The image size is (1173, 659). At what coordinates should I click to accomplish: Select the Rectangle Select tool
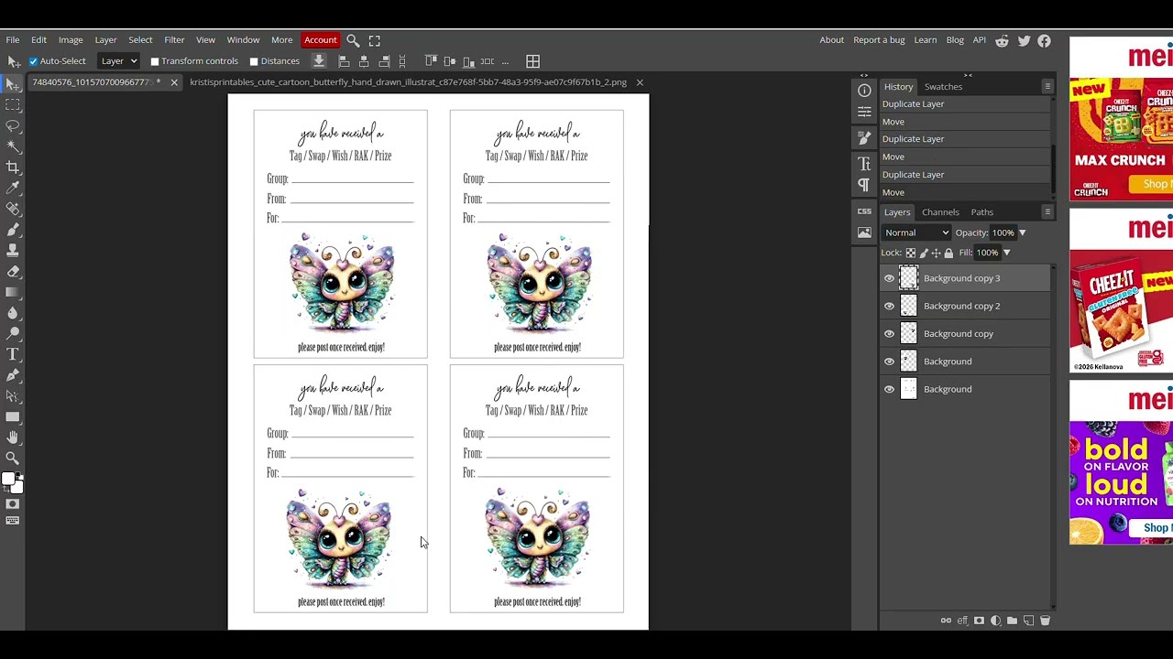[x=13, y=104]
